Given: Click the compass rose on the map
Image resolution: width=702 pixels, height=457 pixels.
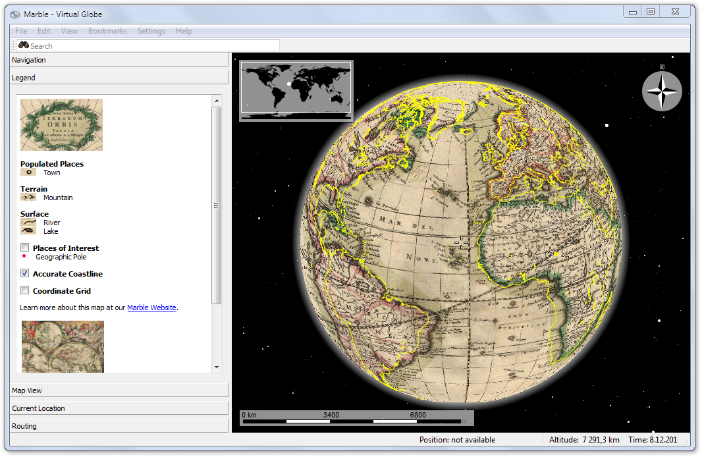Looking at the screenshot, I should coord(662,91).
